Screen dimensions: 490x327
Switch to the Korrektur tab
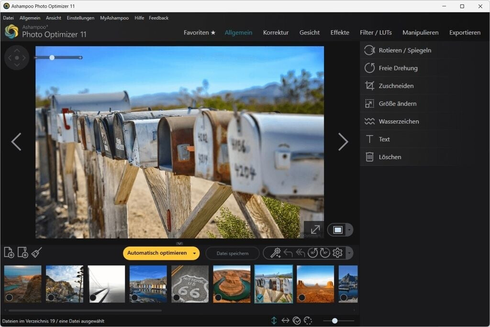pos(276,33)
